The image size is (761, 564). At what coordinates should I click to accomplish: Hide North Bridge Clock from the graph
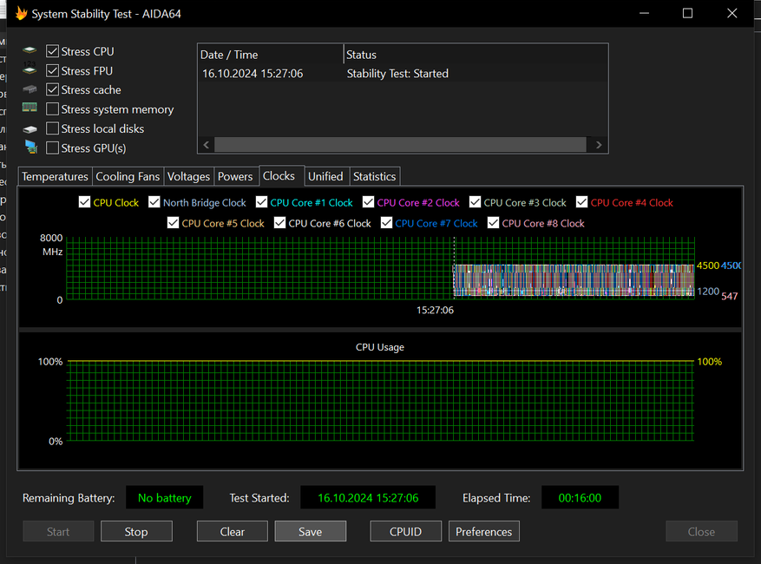pyautogui.click(x=154, y=202)
